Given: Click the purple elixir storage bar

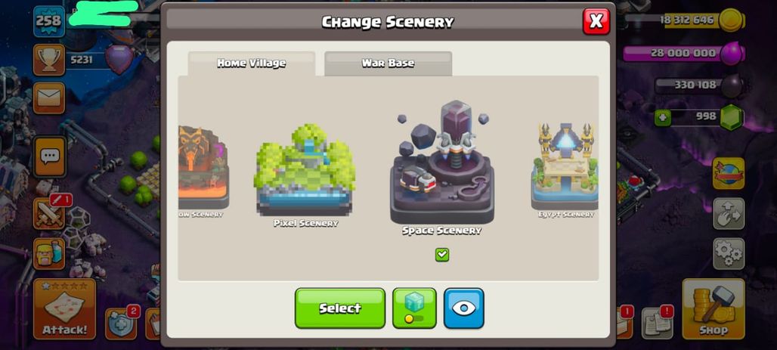Looking at the screenshot, I should [x=683, y=53].
